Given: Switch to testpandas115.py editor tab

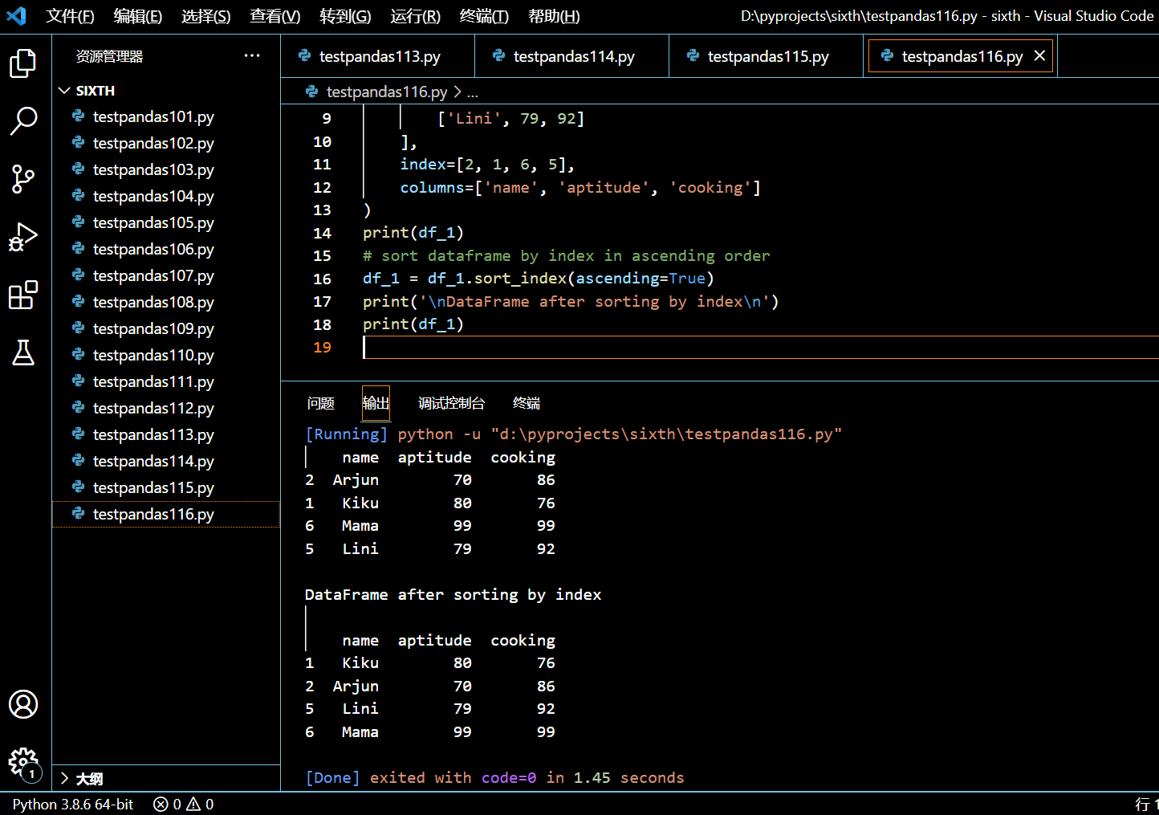Looking at the screenshot, I should [767, 56].
